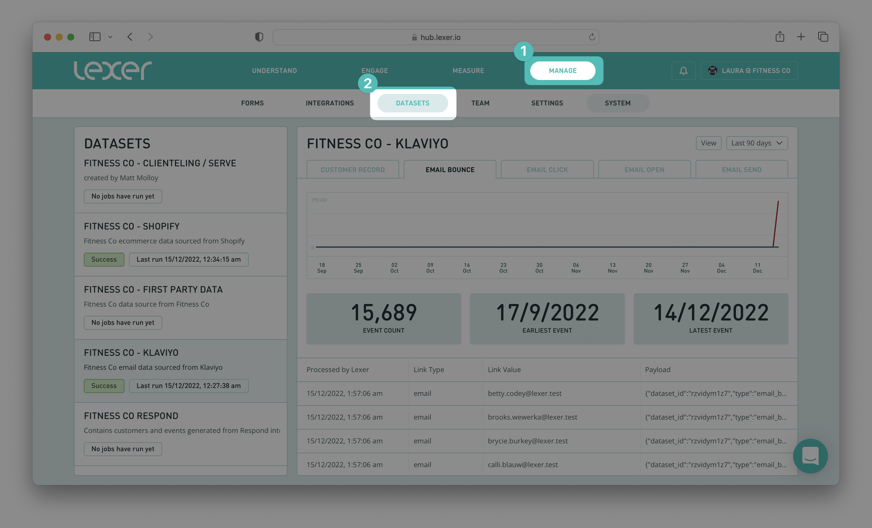Screen dimensions: 872x528
Task: Go to the Forms sub-tab
Action: pos(252,103)
